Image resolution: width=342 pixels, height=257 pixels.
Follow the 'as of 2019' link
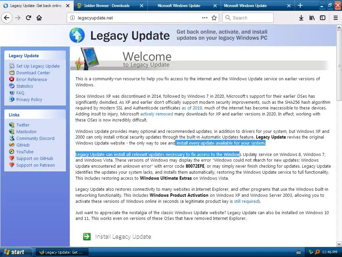click(192, 108)
